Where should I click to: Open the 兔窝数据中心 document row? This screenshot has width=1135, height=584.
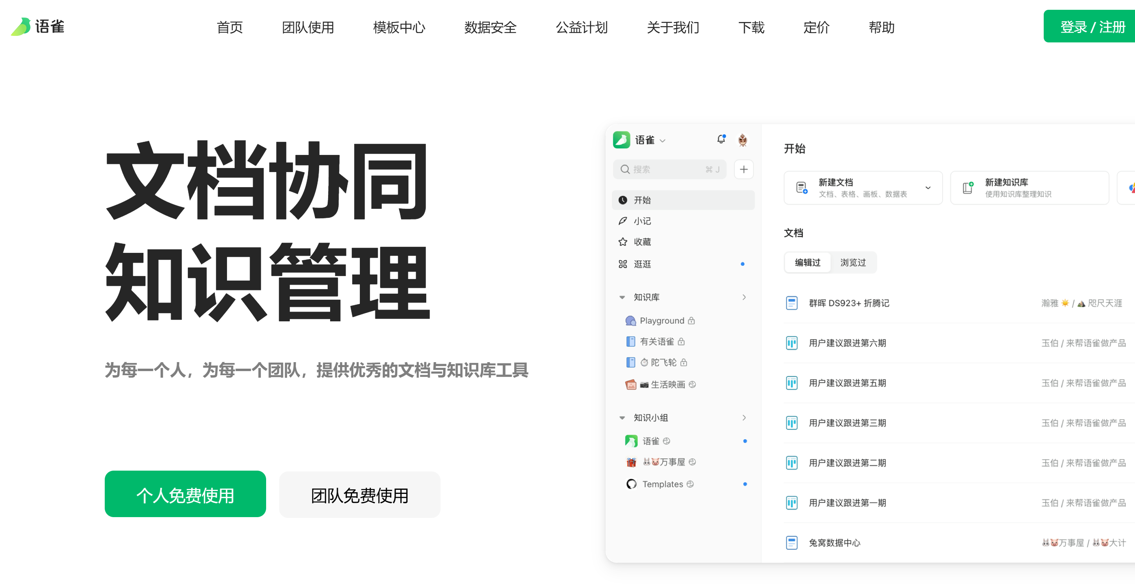(959, 543)
